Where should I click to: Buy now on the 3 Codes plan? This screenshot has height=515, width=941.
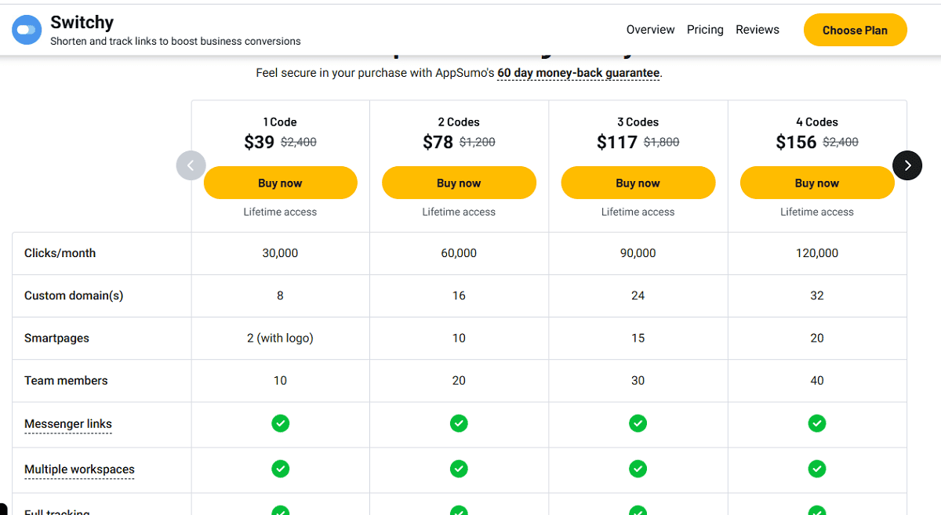tap(638, 182)
